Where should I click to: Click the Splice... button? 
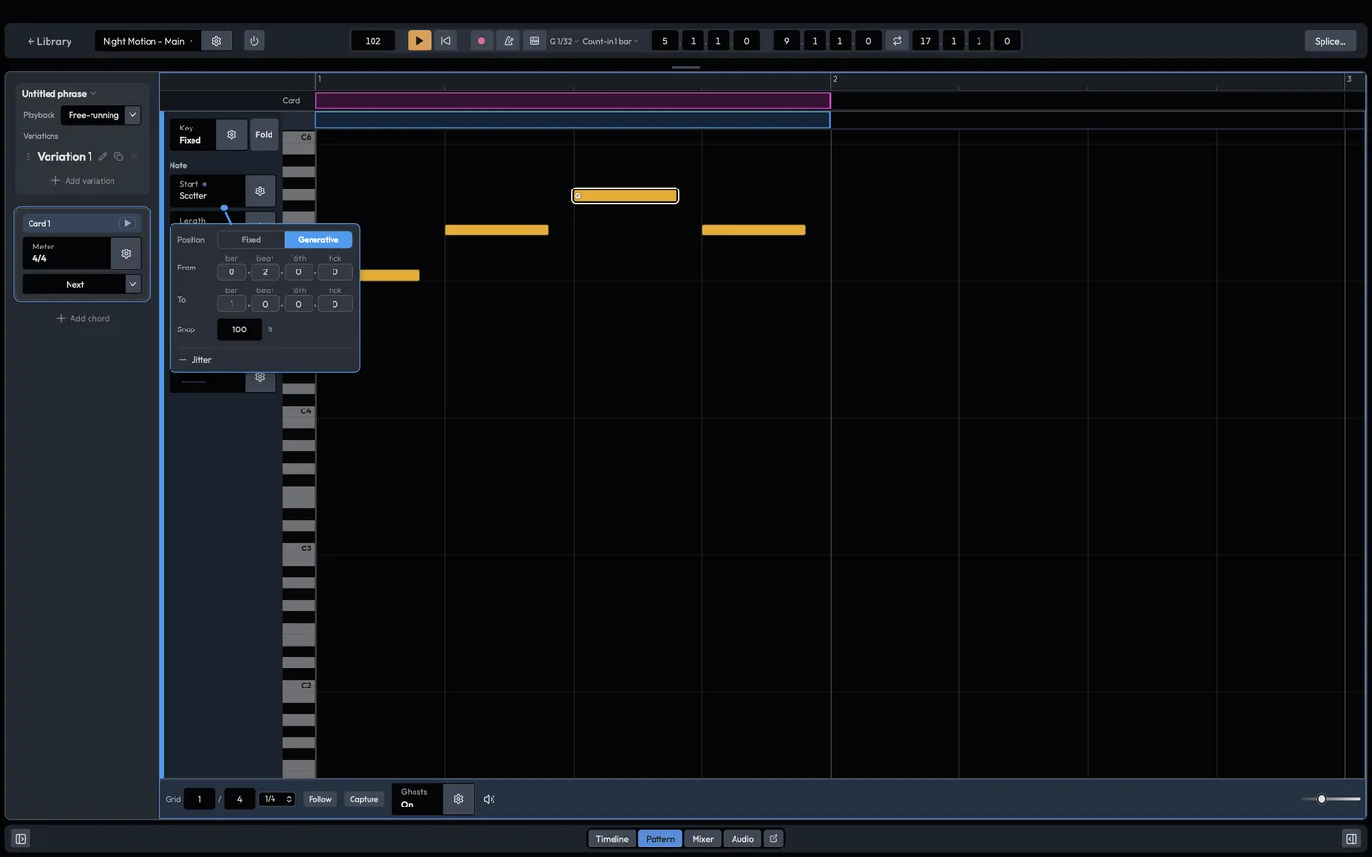tap(1330, 41)
